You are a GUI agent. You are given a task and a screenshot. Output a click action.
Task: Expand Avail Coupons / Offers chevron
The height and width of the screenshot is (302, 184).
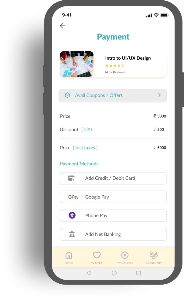(x=159, y=95)
